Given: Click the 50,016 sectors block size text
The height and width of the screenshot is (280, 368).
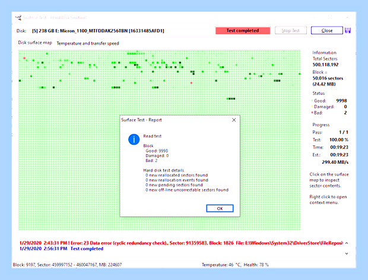Looking at the screenshot, I should (x=328, y=78).
